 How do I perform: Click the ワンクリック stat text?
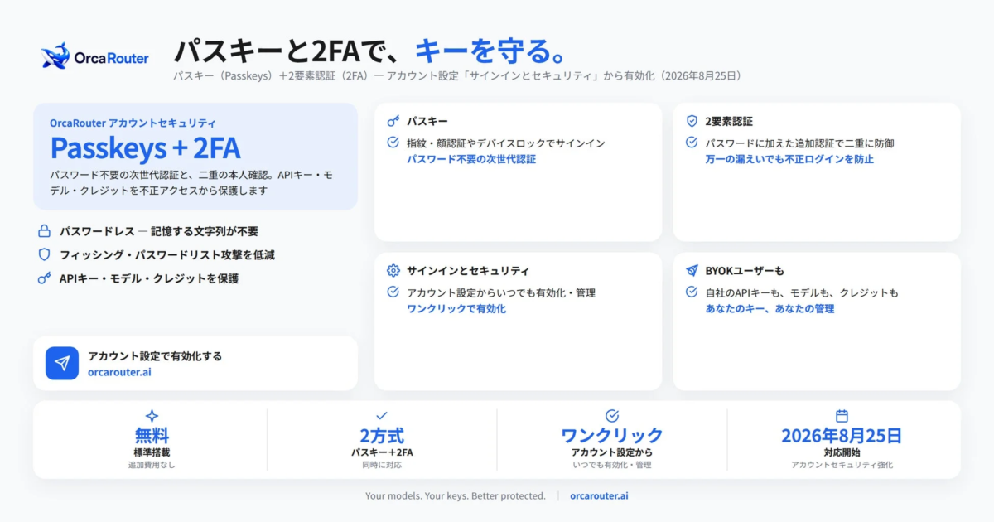tap(612, 435)
